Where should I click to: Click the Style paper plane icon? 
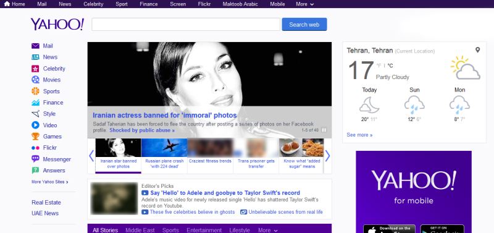(35, 114)
